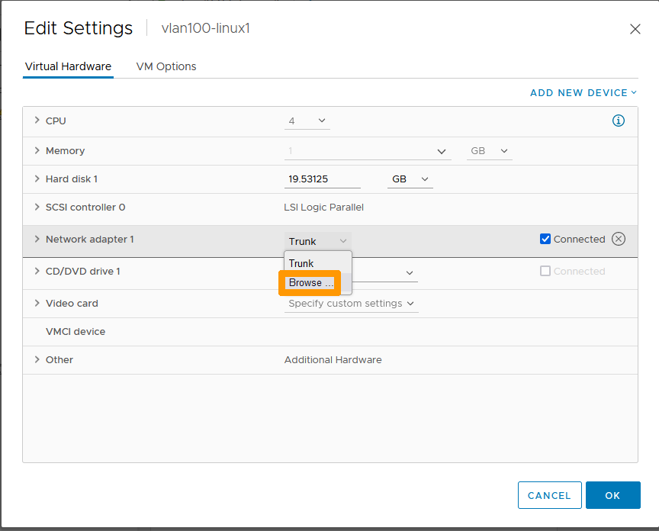Click the OK button

(612, 494)
